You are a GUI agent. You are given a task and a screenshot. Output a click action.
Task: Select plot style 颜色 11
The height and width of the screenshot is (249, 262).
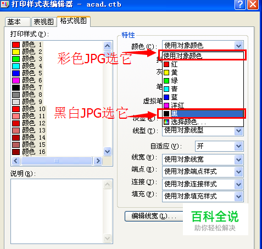(x=29, y=116)
